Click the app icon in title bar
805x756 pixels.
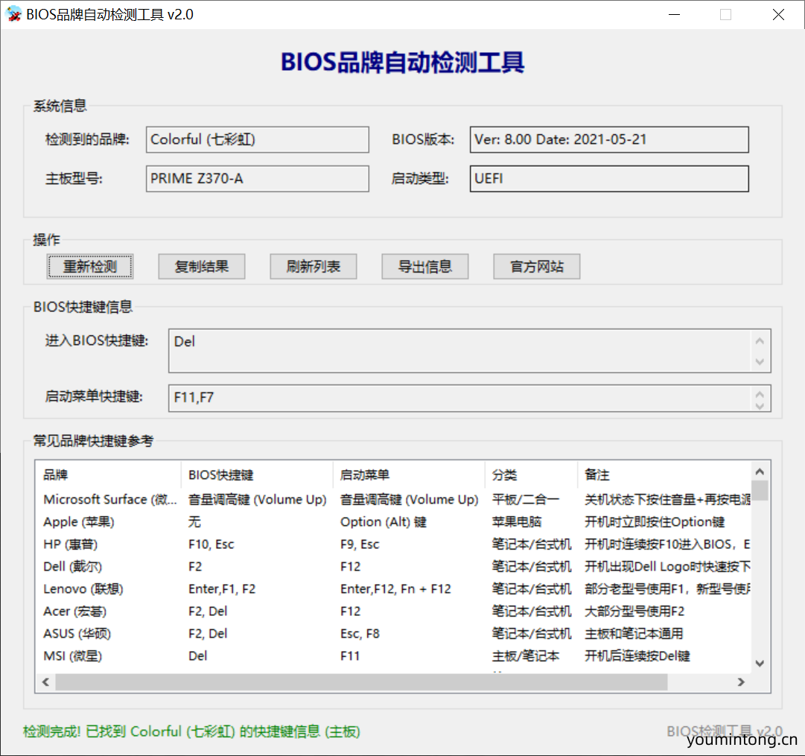click(14, 14)
